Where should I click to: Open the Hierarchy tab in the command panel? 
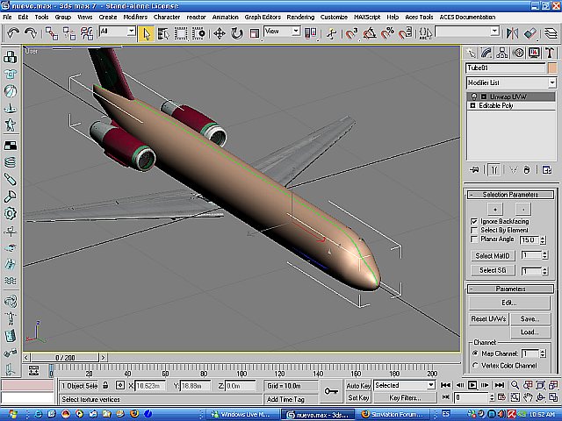(503, 53)
